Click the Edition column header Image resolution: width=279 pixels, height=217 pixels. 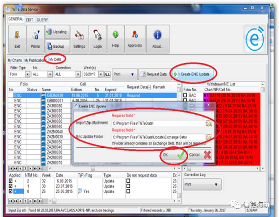click(77, 89)
